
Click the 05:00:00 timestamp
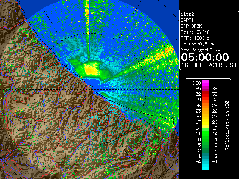click(x=205, y=57)
